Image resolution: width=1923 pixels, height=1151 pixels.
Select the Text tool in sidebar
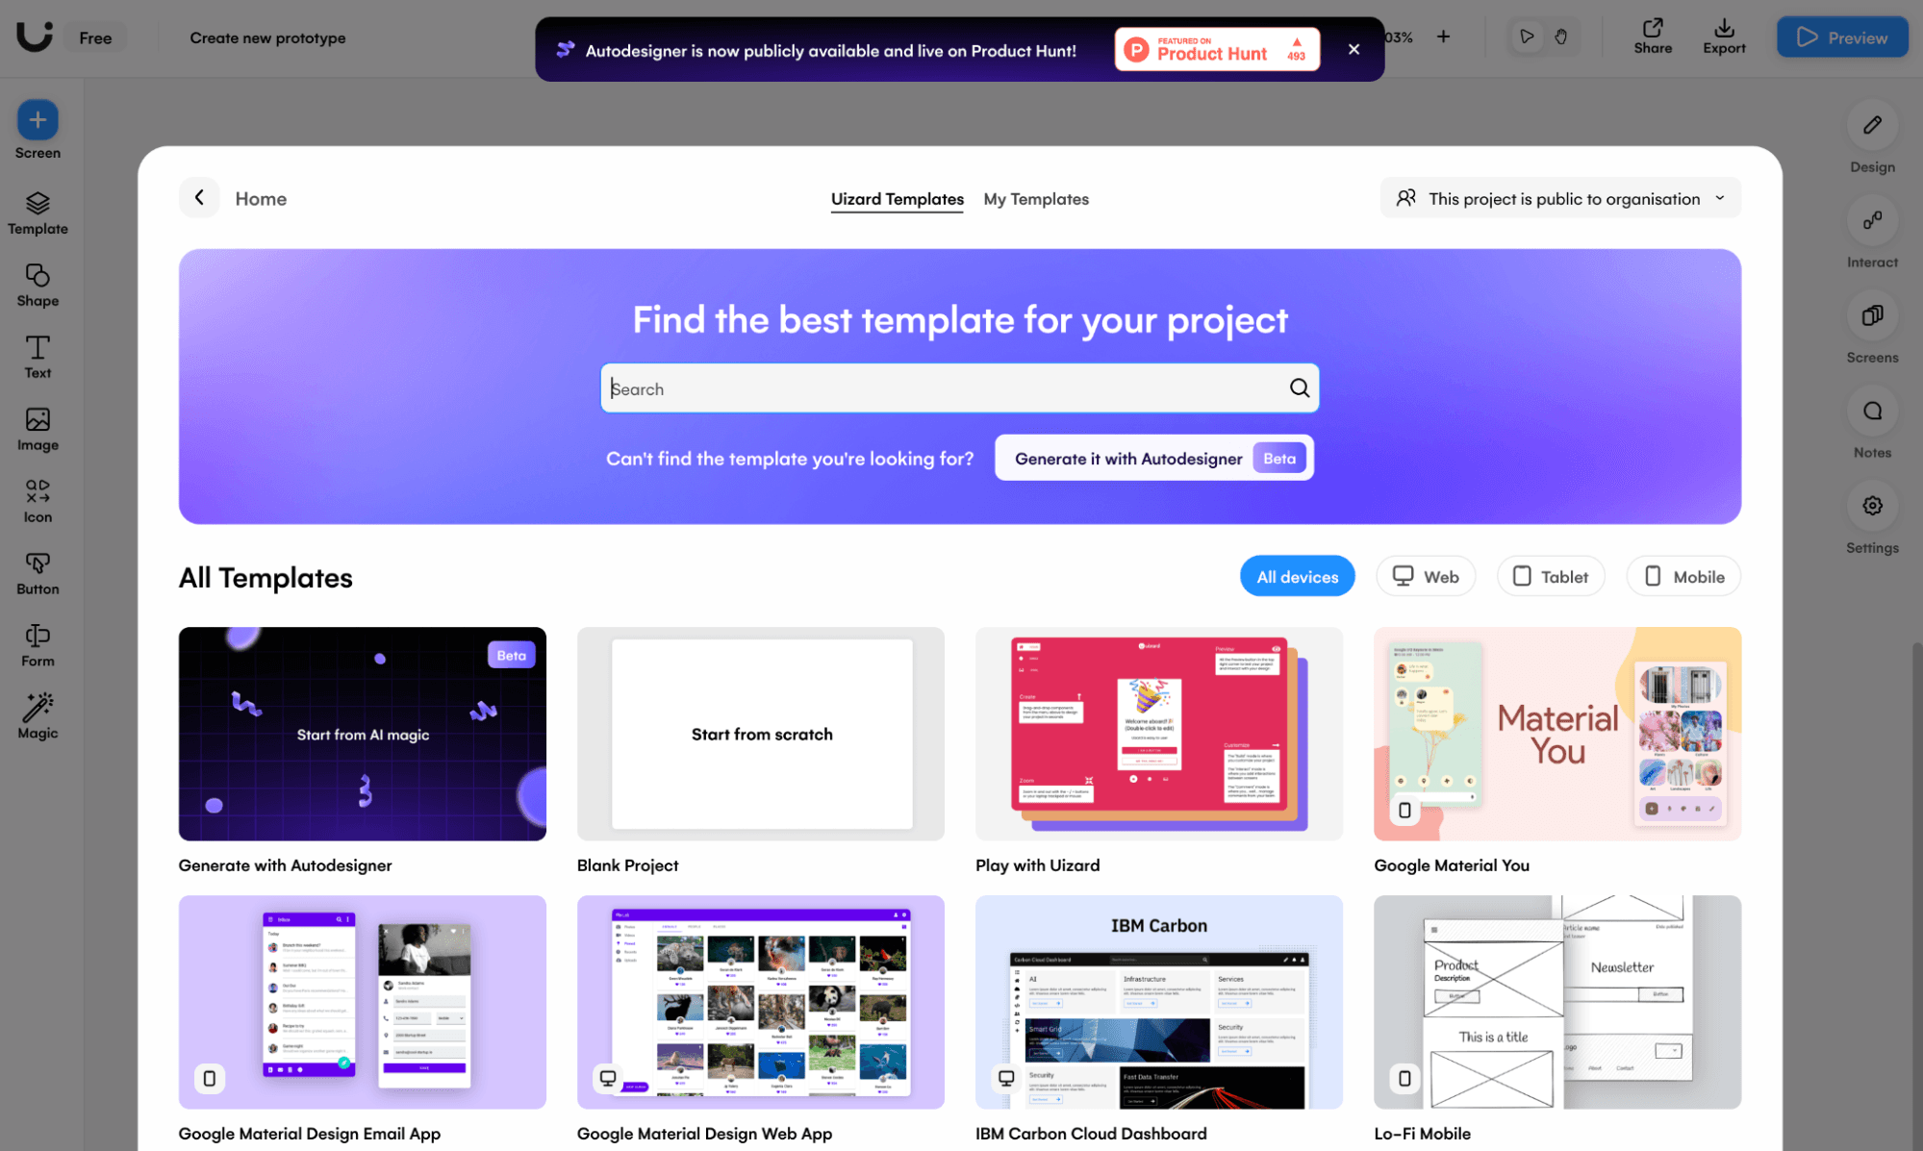point(38,356)
